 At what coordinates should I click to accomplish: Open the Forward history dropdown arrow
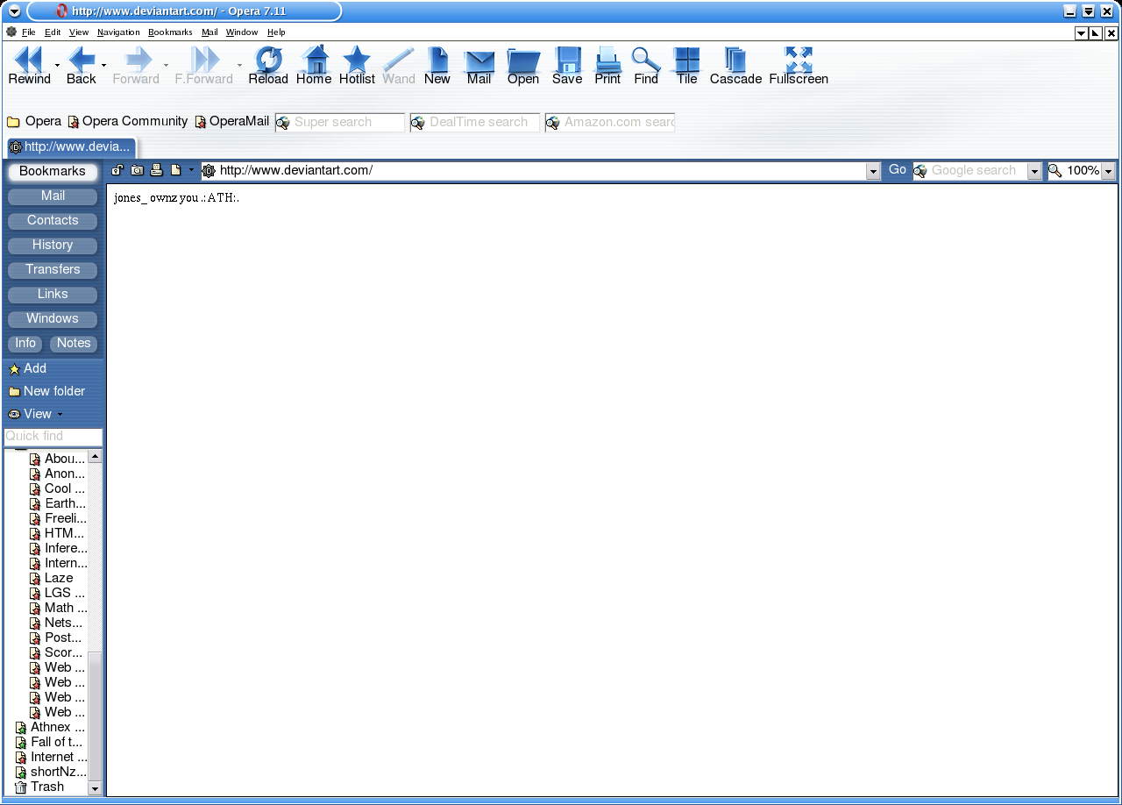166,65
